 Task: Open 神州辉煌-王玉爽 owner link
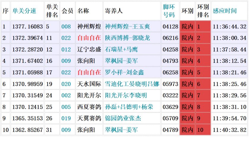pos(127,26)
